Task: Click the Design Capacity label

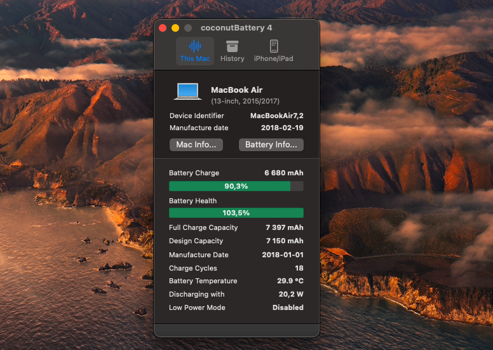Action: click(x=196, y=241)
